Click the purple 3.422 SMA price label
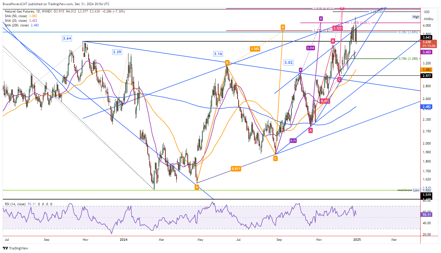This screenshot has height=253, width=441. click(427, 52)
